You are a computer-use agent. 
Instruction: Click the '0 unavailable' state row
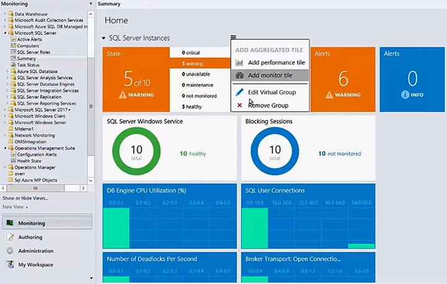pos(200,74)
